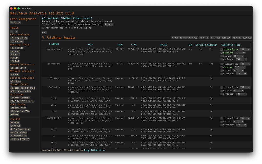Expand TXT dropdown beside cursor.png mstrings

point(240,67)
